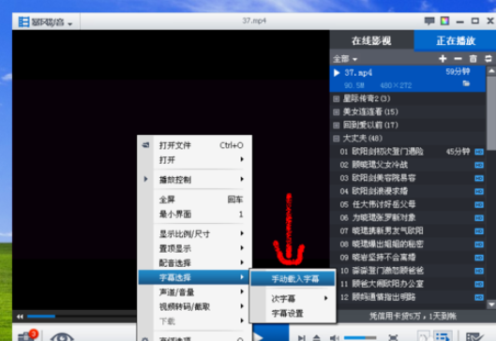Open 置顶显示 menu entry
Viewport: 496px width, 341px height.
[195, 248]
